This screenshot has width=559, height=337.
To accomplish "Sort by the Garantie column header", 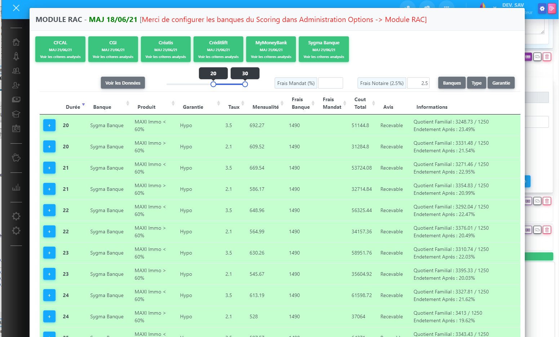I will [x=193, y=107].
